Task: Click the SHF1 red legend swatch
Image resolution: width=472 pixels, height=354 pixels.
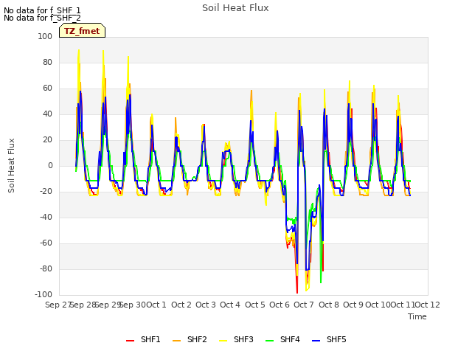Action: pyautogui.click(x=130, y=341)
